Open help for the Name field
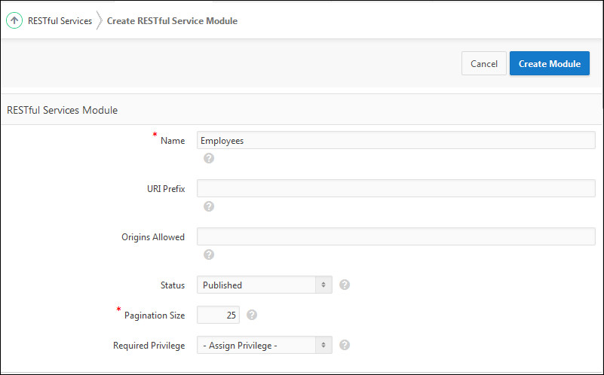 coord(209,158)
